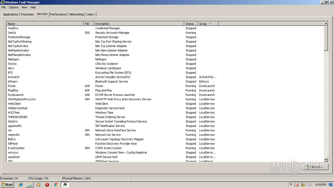
Task: Select the WinHttpAutoProxySvc service
Action: point(22,99)
